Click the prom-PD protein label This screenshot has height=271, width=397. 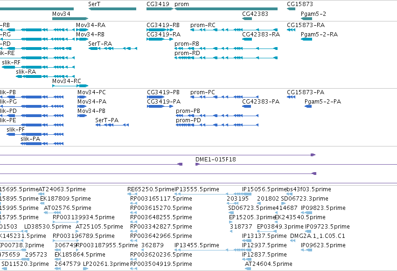(188, 120)
